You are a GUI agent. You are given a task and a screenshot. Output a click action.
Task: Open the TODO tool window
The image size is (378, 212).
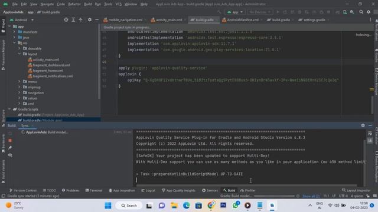50,190
